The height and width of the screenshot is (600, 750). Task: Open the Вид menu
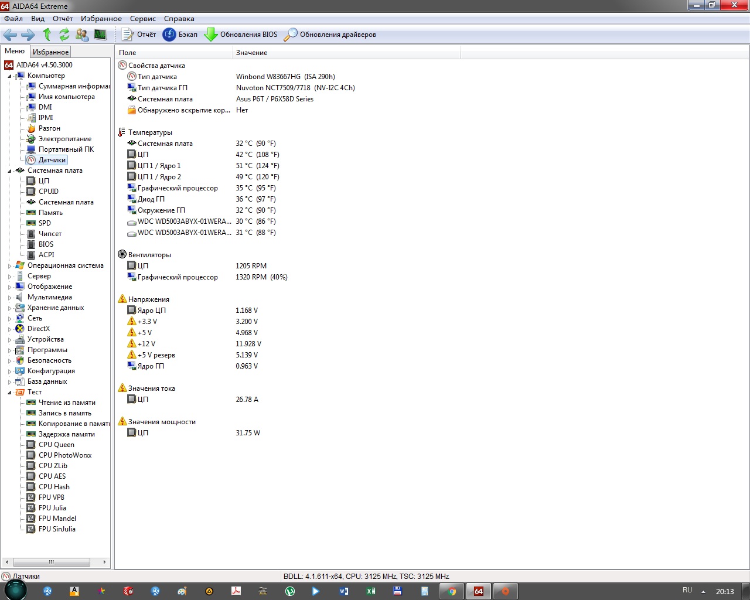[x=37, y=19]
